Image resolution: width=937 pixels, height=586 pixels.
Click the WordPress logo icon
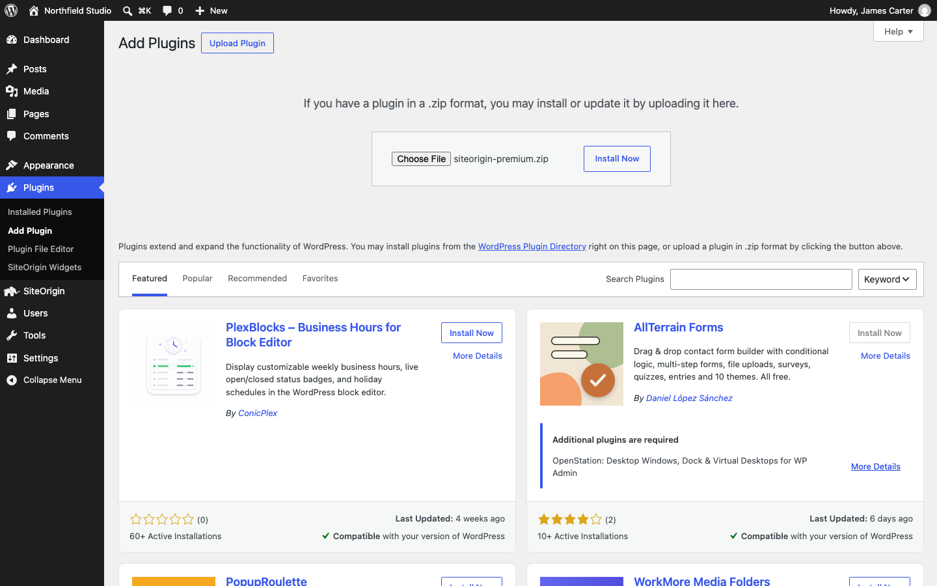pyautogui.click(x=11, y=10)
